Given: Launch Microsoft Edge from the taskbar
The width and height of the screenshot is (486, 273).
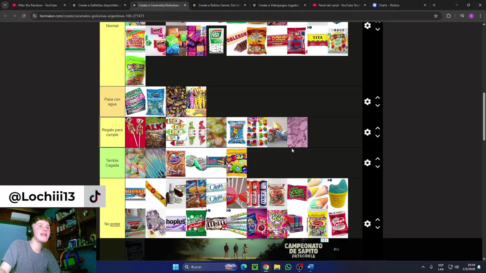Looking at the screenshot, I should 244,267.
